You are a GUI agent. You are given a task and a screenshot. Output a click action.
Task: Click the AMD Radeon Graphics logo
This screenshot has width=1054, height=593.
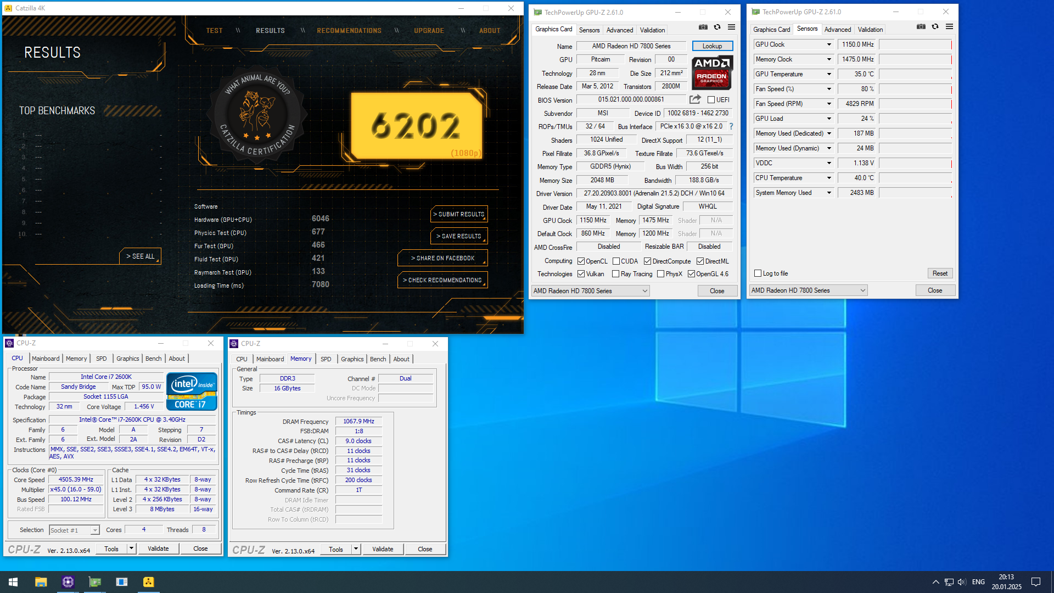pyautogui.click(x=712, y=72)
